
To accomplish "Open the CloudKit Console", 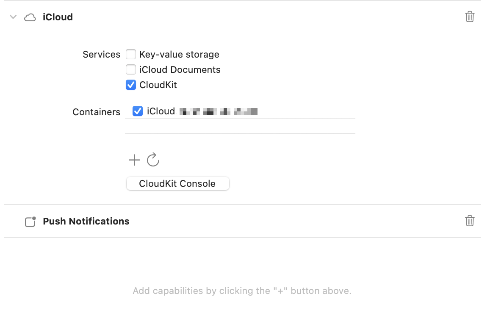I will (x=177, y=184).
